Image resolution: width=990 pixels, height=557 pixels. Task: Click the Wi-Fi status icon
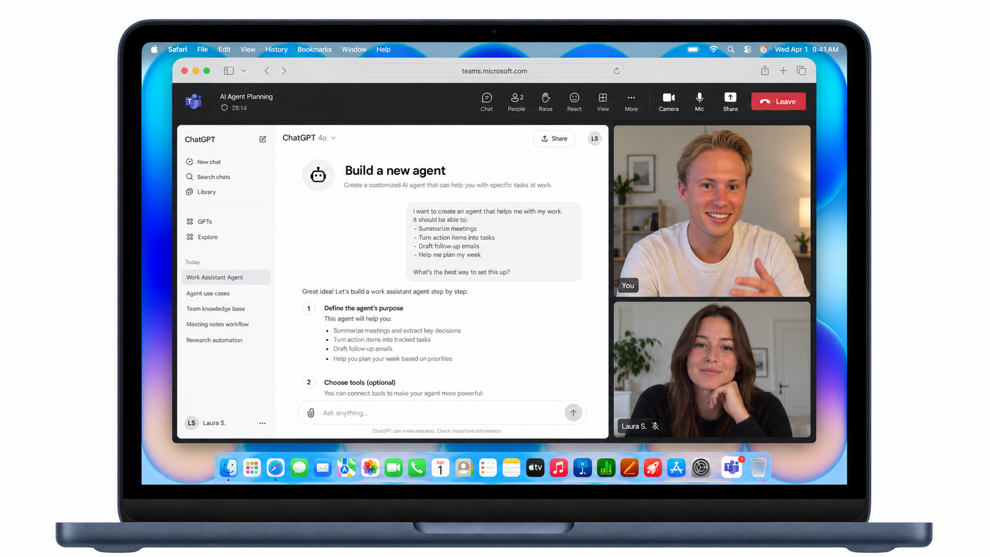point(713,50)
